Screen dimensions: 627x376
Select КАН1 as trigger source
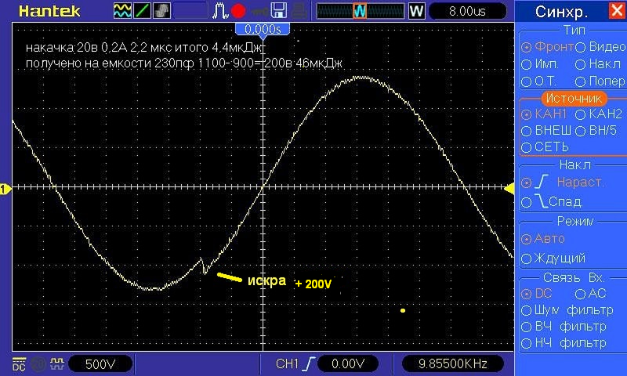pos(544,114)
